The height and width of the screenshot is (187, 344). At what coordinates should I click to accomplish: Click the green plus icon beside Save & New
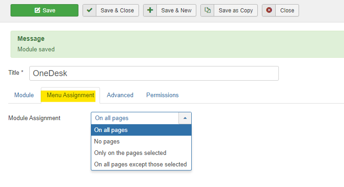click(x=150, y=10)
